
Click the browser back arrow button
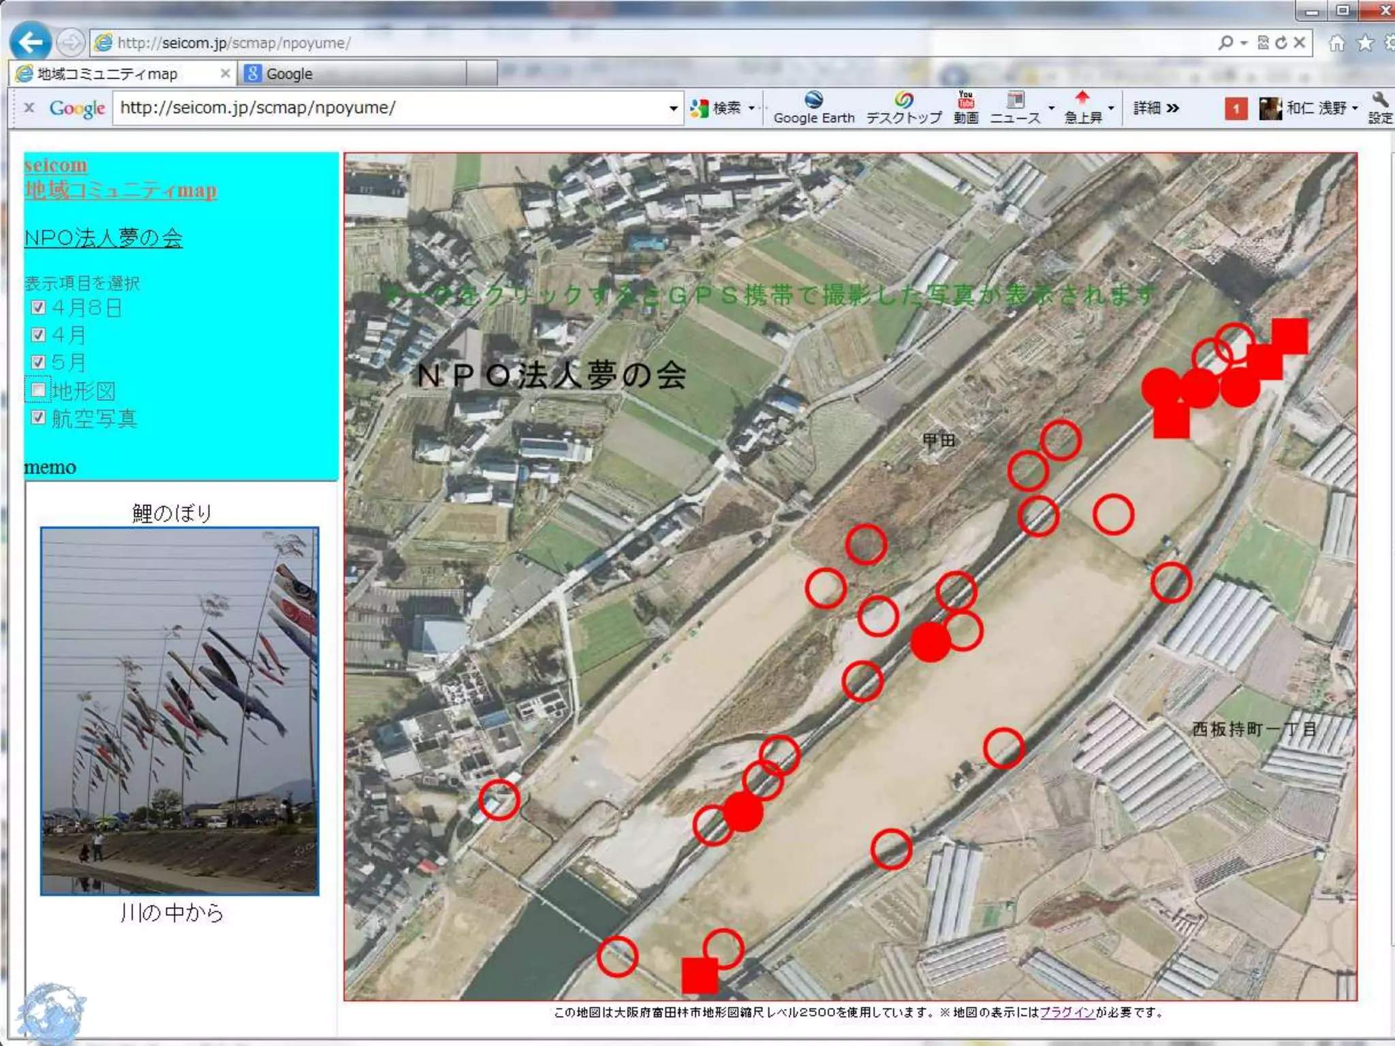point(30,42)
